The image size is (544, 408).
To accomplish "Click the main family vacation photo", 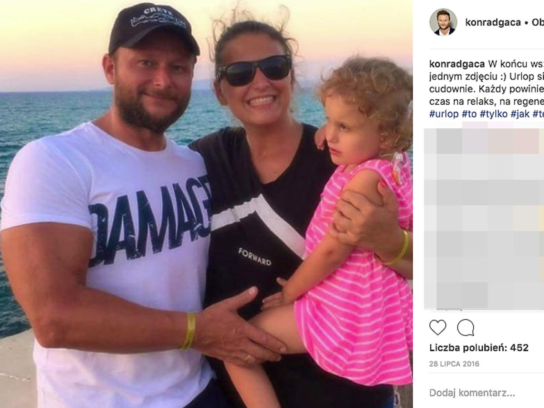I will (x=206, y=204).
